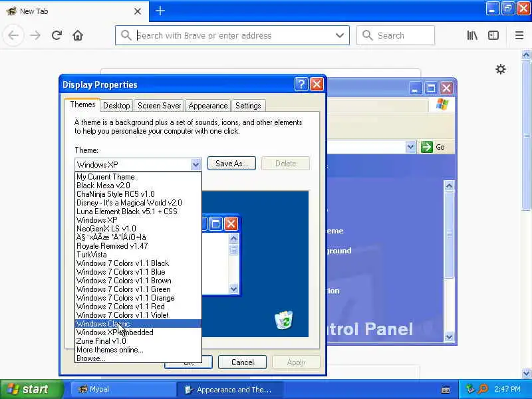Select Luna Element Black v5.1 + CSS
This screenshot has width=532, height=399.
[138, 211]
